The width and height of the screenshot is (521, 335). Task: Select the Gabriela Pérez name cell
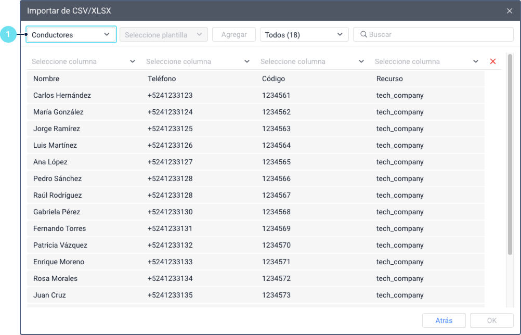57,212
